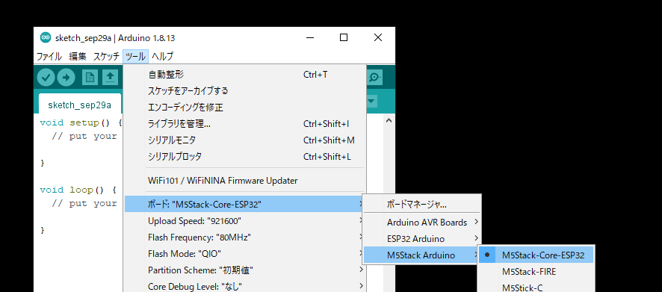
Task: Open シリアルプロッタ from the Tools menu
Action: point(245,157)
